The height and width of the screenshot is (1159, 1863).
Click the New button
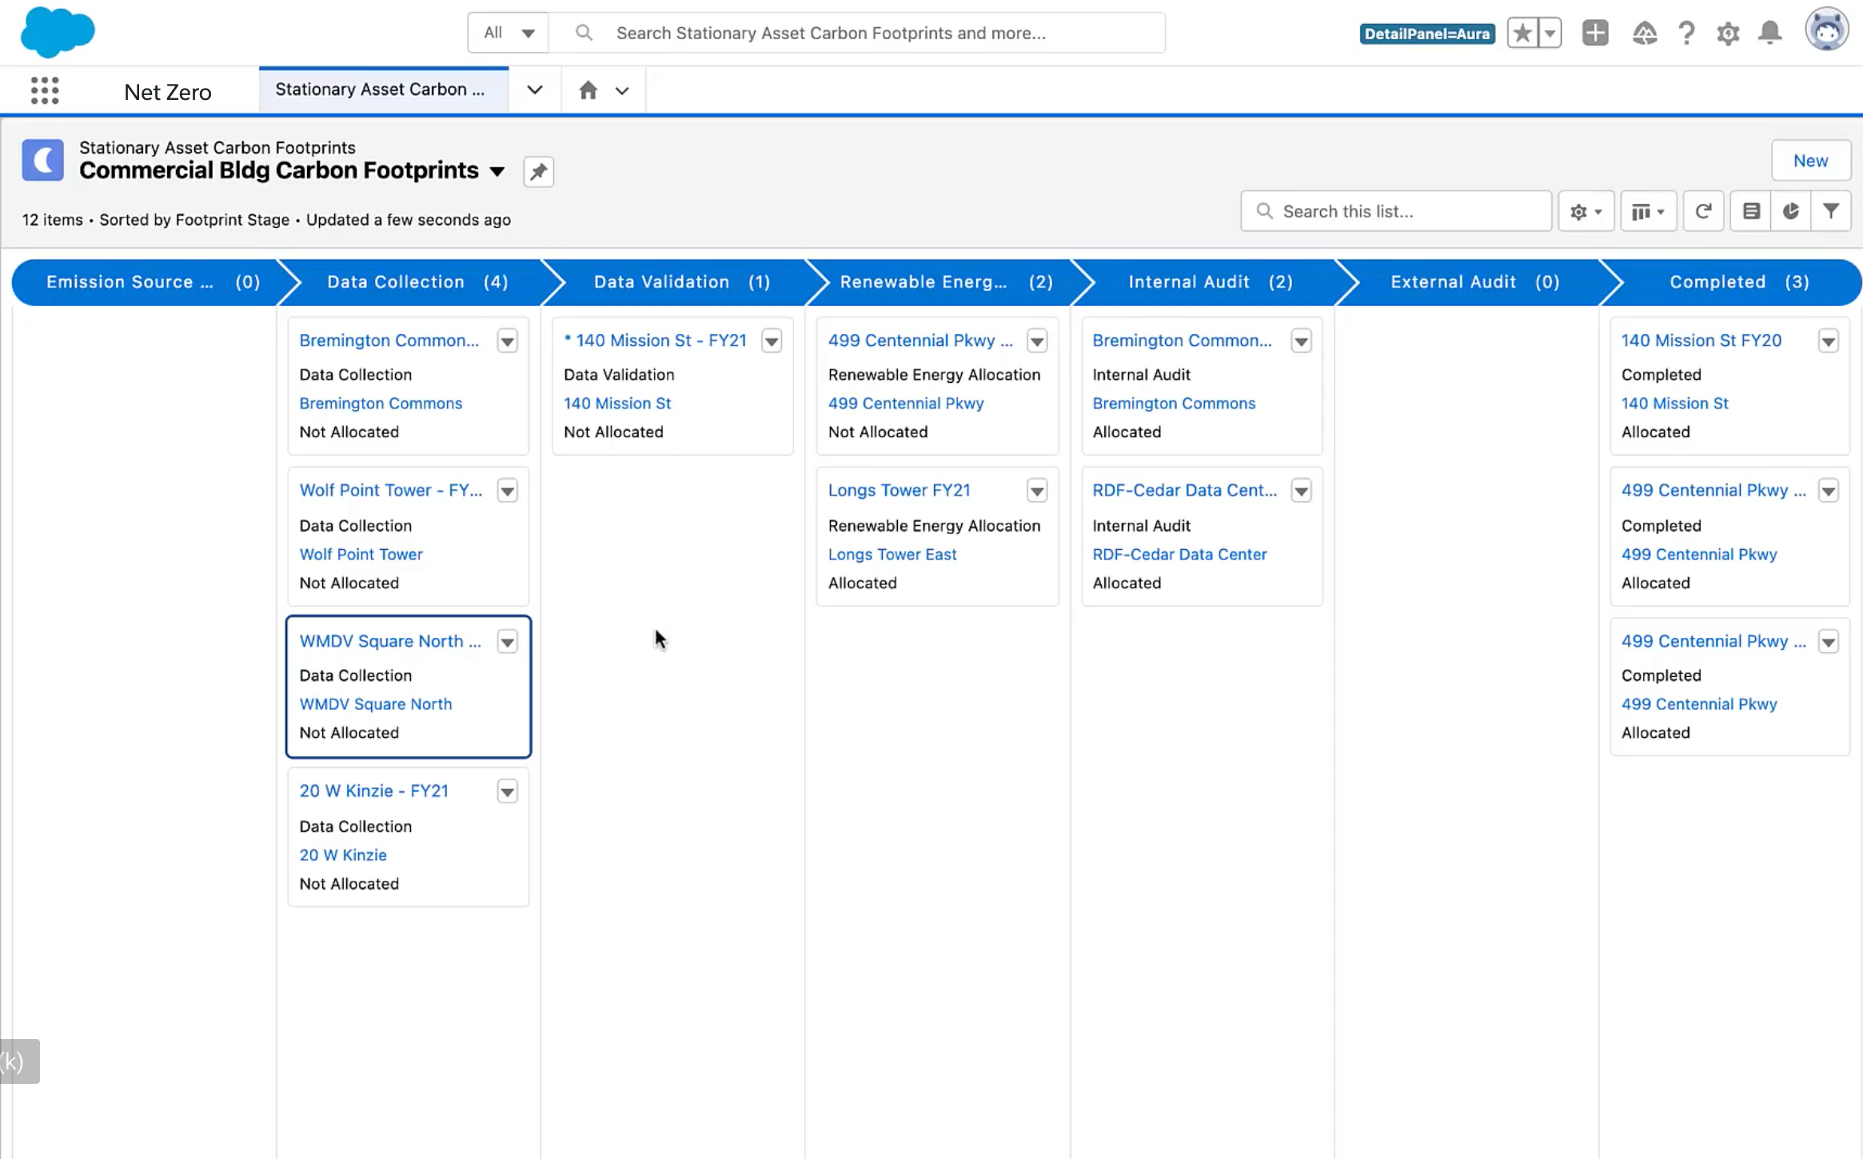tap(1810, 161)
